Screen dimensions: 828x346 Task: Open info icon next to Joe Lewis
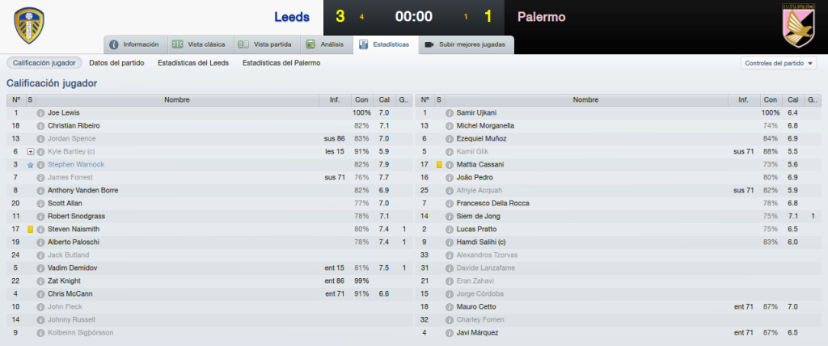[x=40, y=113]
